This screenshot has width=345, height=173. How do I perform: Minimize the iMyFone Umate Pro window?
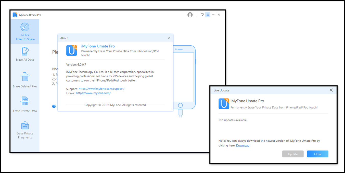(213, 15)
